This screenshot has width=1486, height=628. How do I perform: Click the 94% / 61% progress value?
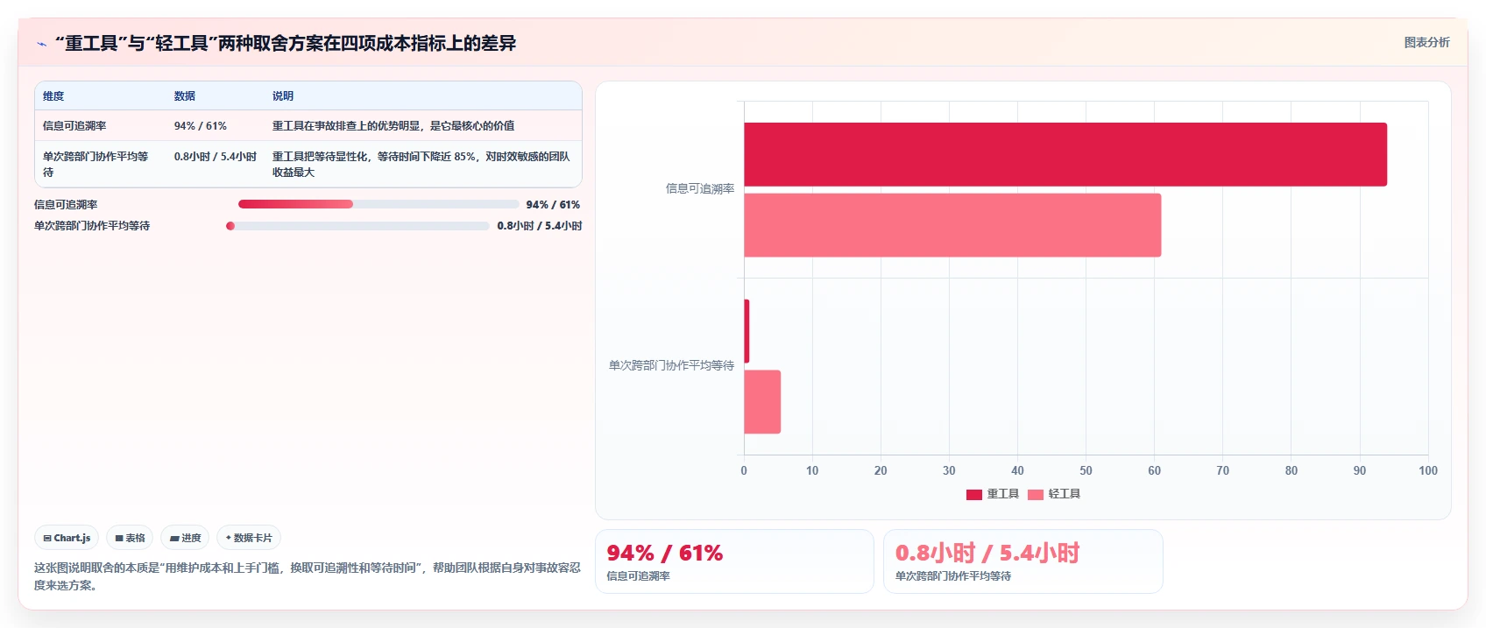coord(553,205)
